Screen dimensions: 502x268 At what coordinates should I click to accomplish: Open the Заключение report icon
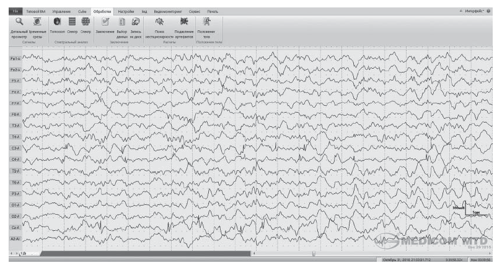[105, 22]
